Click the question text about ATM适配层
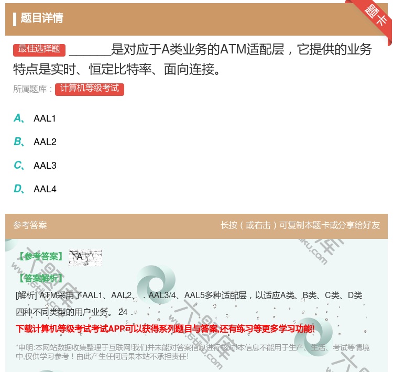Image resolution: width=393 pixels, height=372 pixels. pos(192,59)
